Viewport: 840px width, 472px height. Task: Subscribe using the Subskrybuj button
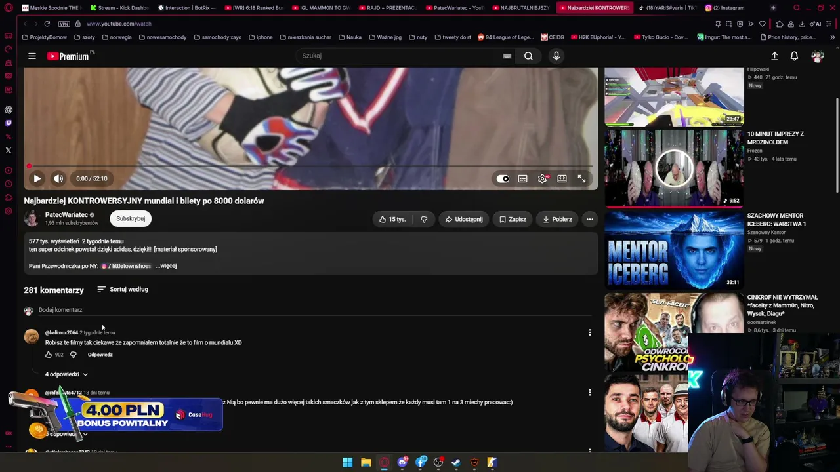coord(131,218)
